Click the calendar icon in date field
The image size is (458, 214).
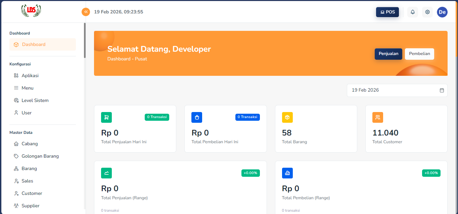pos(442,90)
